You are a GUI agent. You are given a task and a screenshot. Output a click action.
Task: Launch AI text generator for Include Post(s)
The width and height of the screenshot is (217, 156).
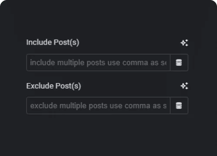point(184,43)
